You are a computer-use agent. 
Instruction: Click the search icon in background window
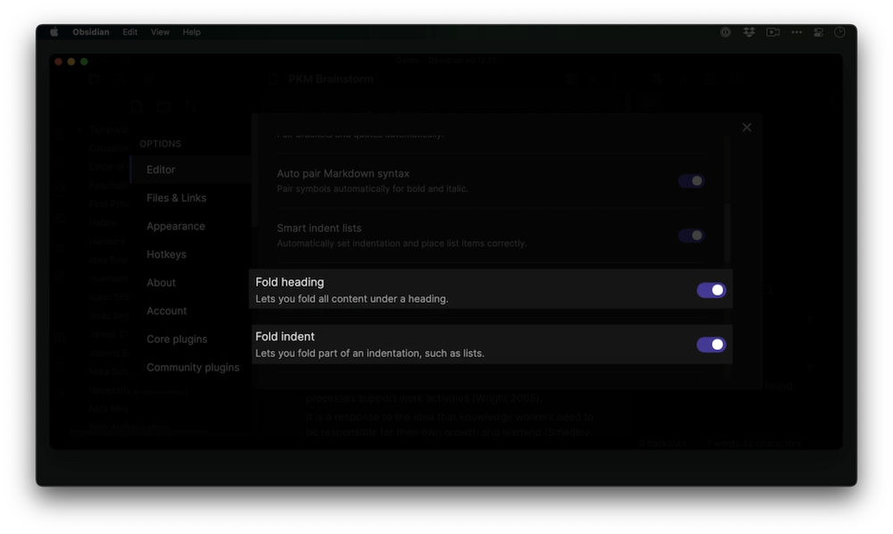click(x=121, y=79)
